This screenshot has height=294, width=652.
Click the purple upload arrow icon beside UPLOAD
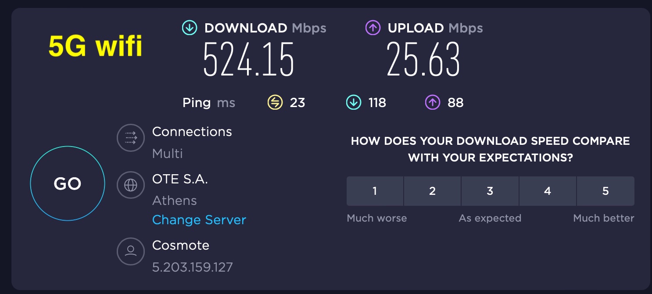coord(373,28)
